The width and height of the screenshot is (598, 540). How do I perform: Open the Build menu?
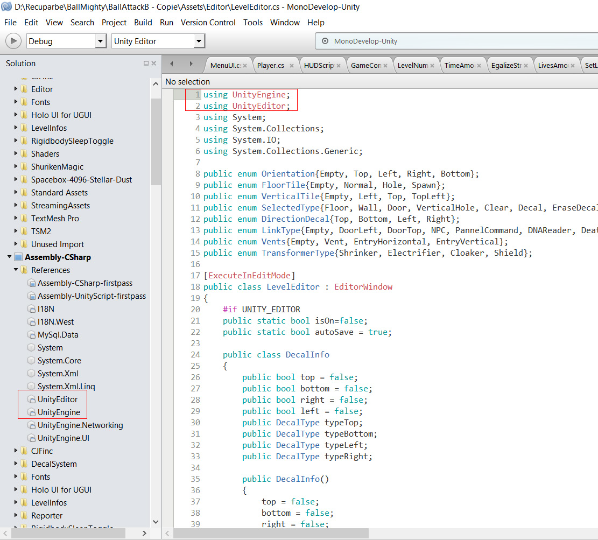point(143,23)
